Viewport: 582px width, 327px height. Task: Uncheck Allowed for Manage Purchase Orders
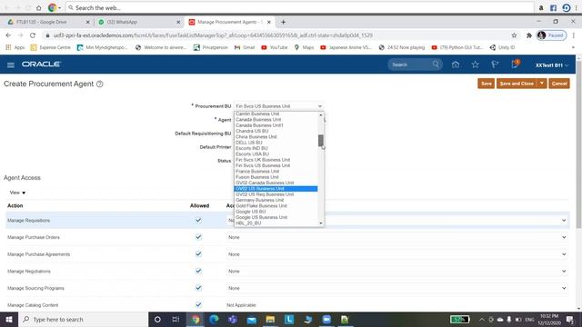coord(198,237)
